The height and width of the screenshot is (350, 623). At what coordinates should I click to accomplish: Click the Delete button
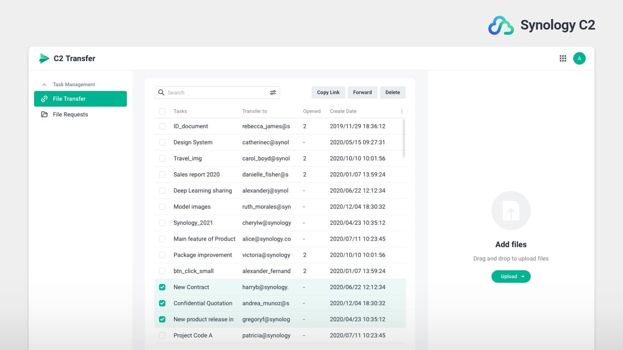coord(392,92)
